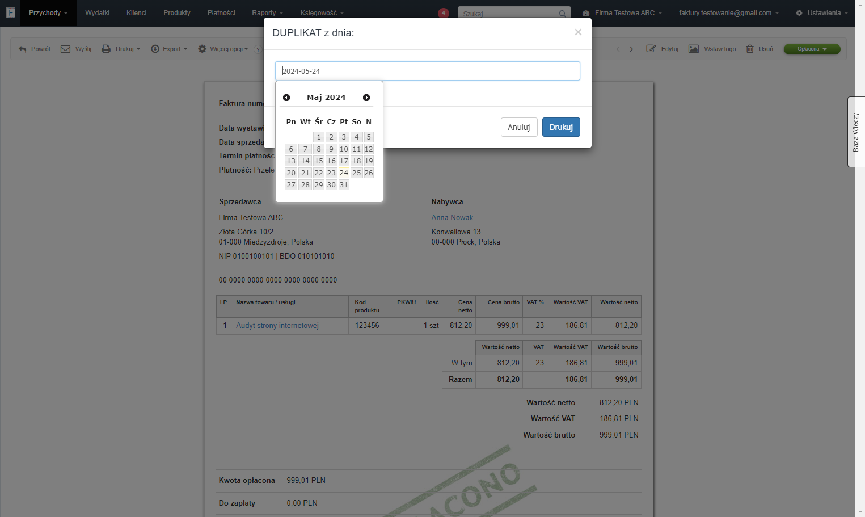Open Audyt strony internetowej product link
The height and width of the screenshot is (517, 865).
277,325
